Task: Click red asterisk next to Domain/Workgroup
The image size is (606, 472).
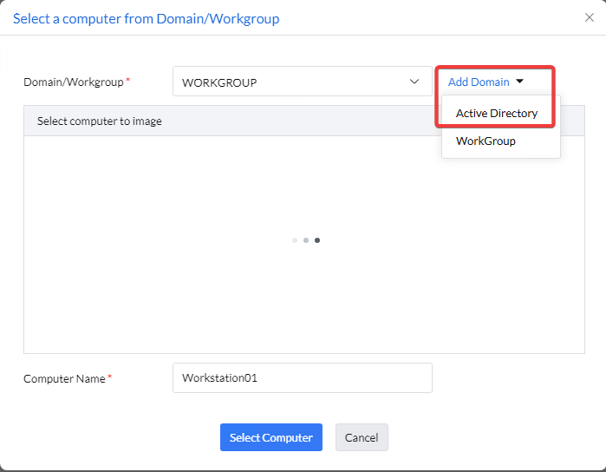Action: 129,81
